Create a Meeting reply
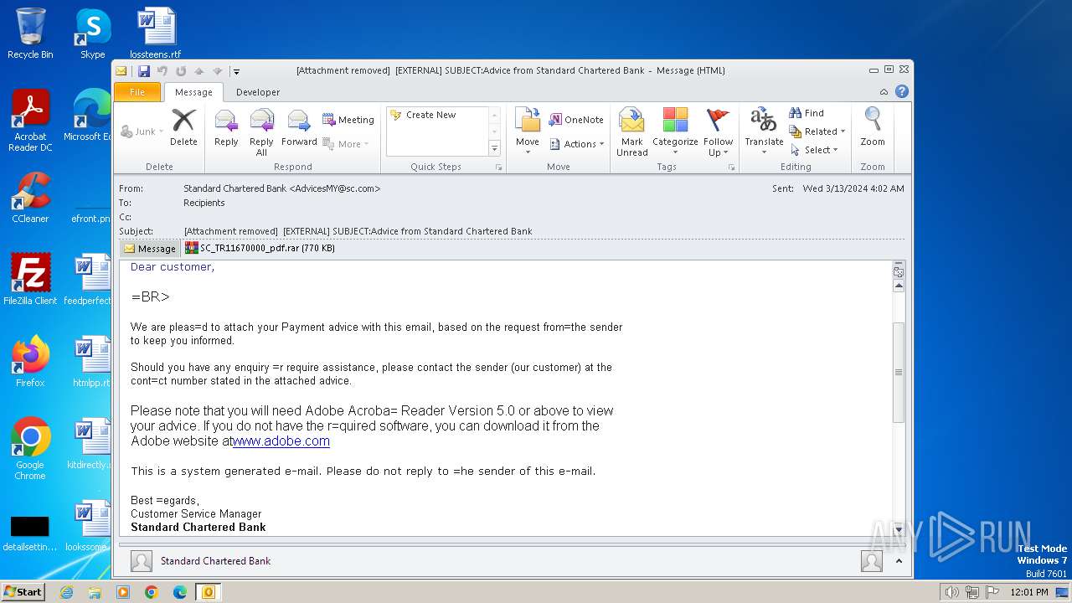The image size is (1072, 603). click(348, 120)
